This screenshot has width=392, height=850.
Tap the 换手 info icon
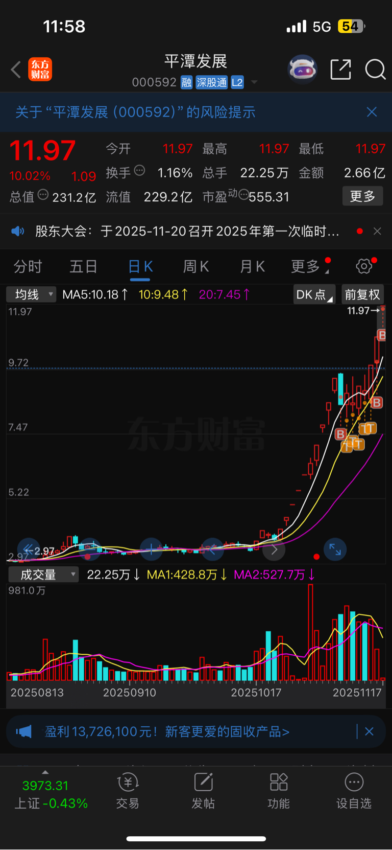coord(139,171)
